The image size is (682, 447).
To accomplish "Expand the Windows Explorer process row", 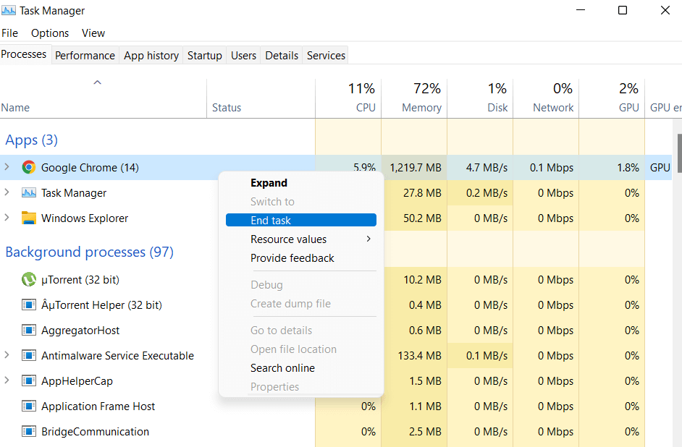I will click(7, 217).
